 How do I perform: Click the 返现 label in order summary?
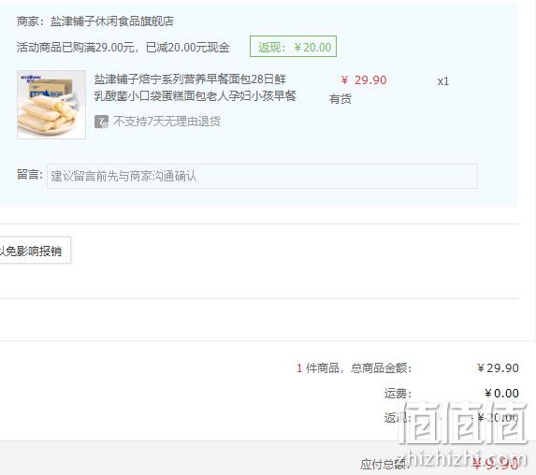click(398, 418)
